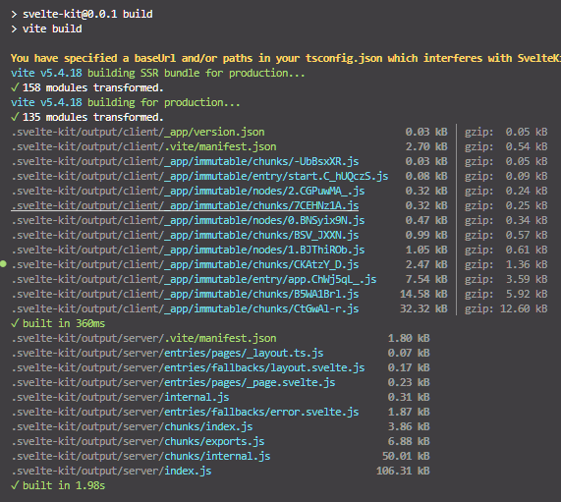Click the 6.88 kB size value
Viewport: 561px width, 502px height.
(409, 441)
